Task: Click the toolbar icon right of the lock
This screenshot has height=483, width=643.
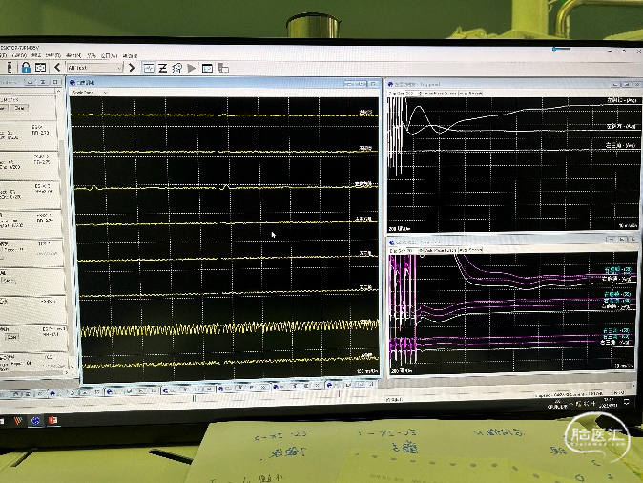Action: pyautogui.click(x=40, y=68)
